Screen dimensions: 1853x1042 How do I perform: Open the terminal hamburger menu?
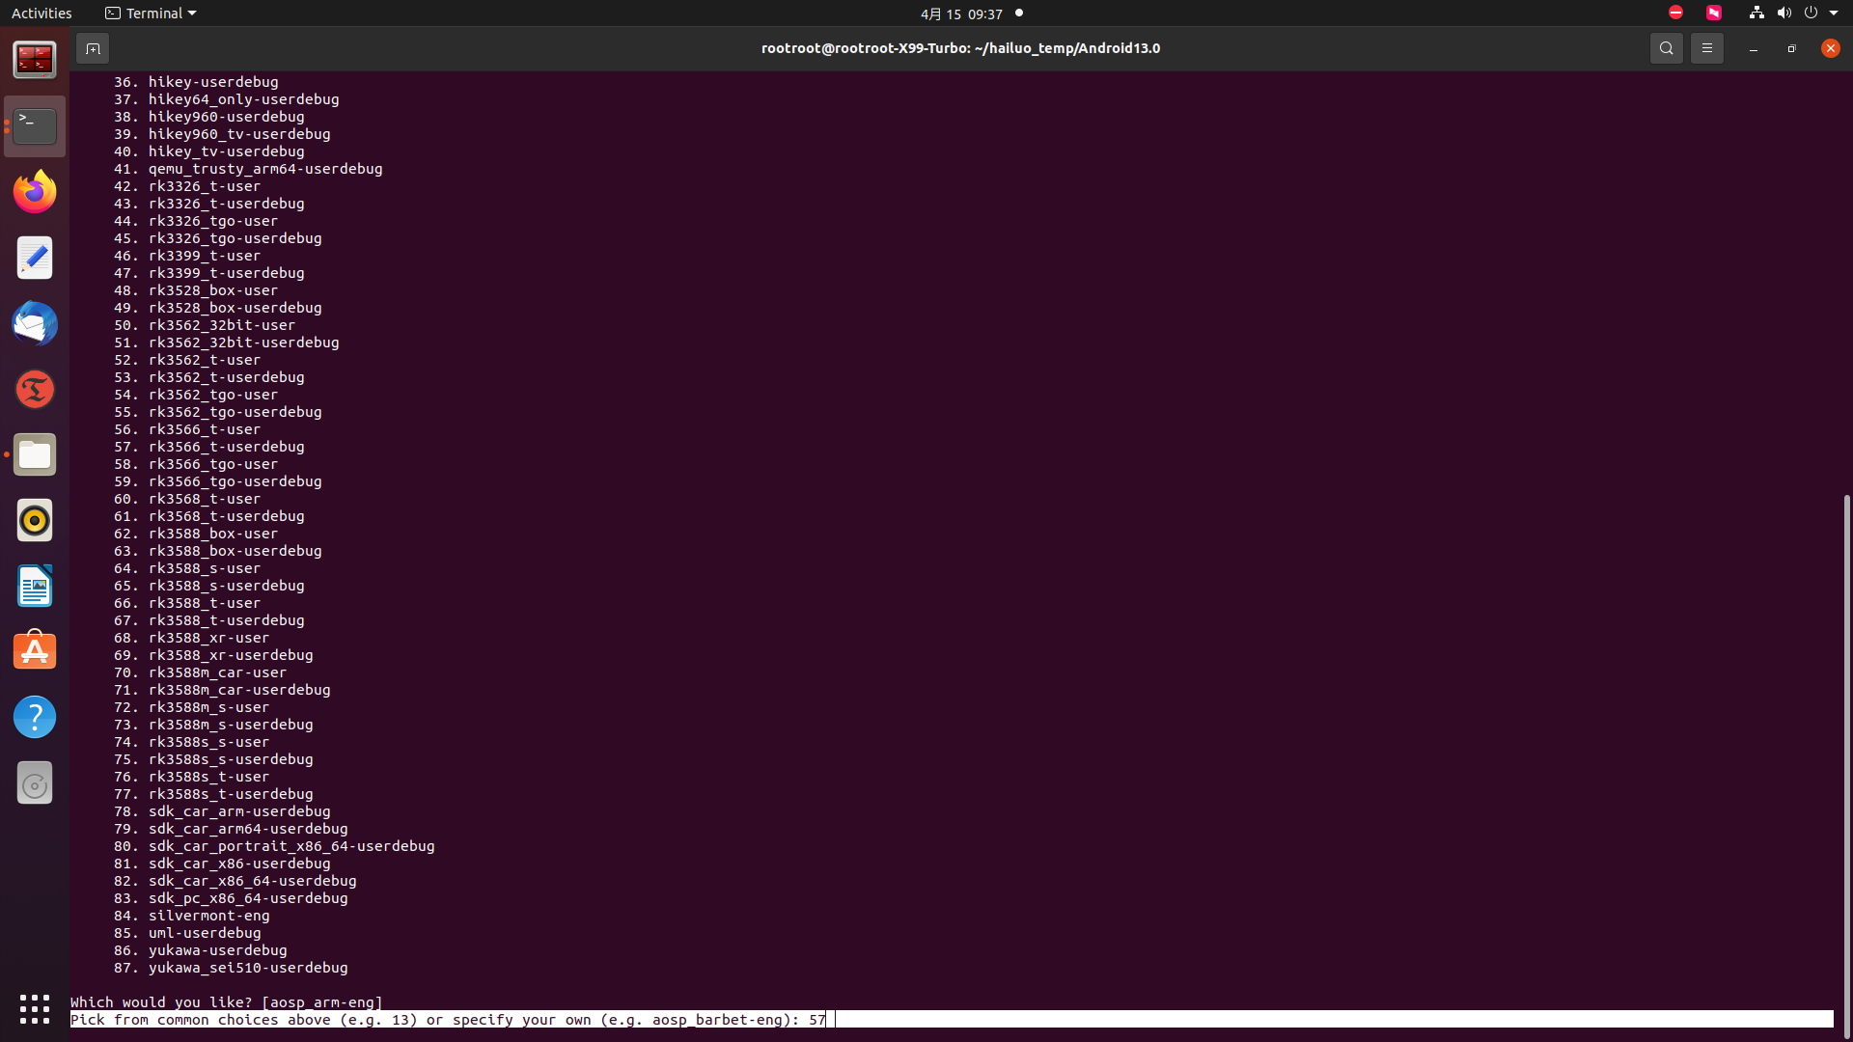[x=1706, y=48]
